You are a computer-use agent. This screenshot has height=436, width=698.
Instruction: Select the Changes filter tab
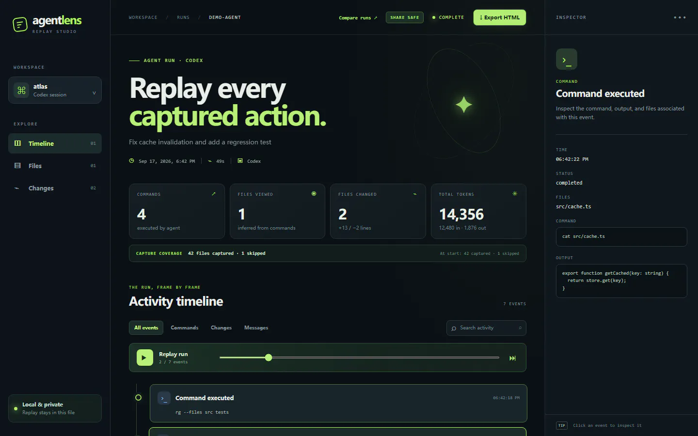tap(221, 328)
